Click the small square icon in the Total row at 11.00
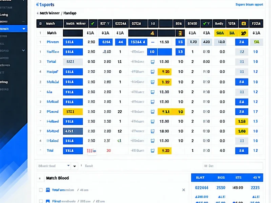This screenshot has height=203, width=271. [152, 62]
